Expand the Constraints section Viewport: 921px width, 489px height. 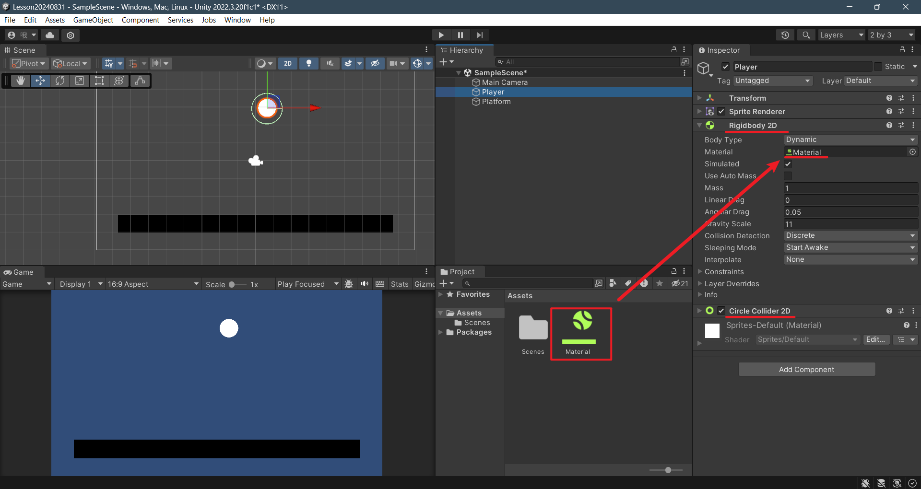point(724,272)
